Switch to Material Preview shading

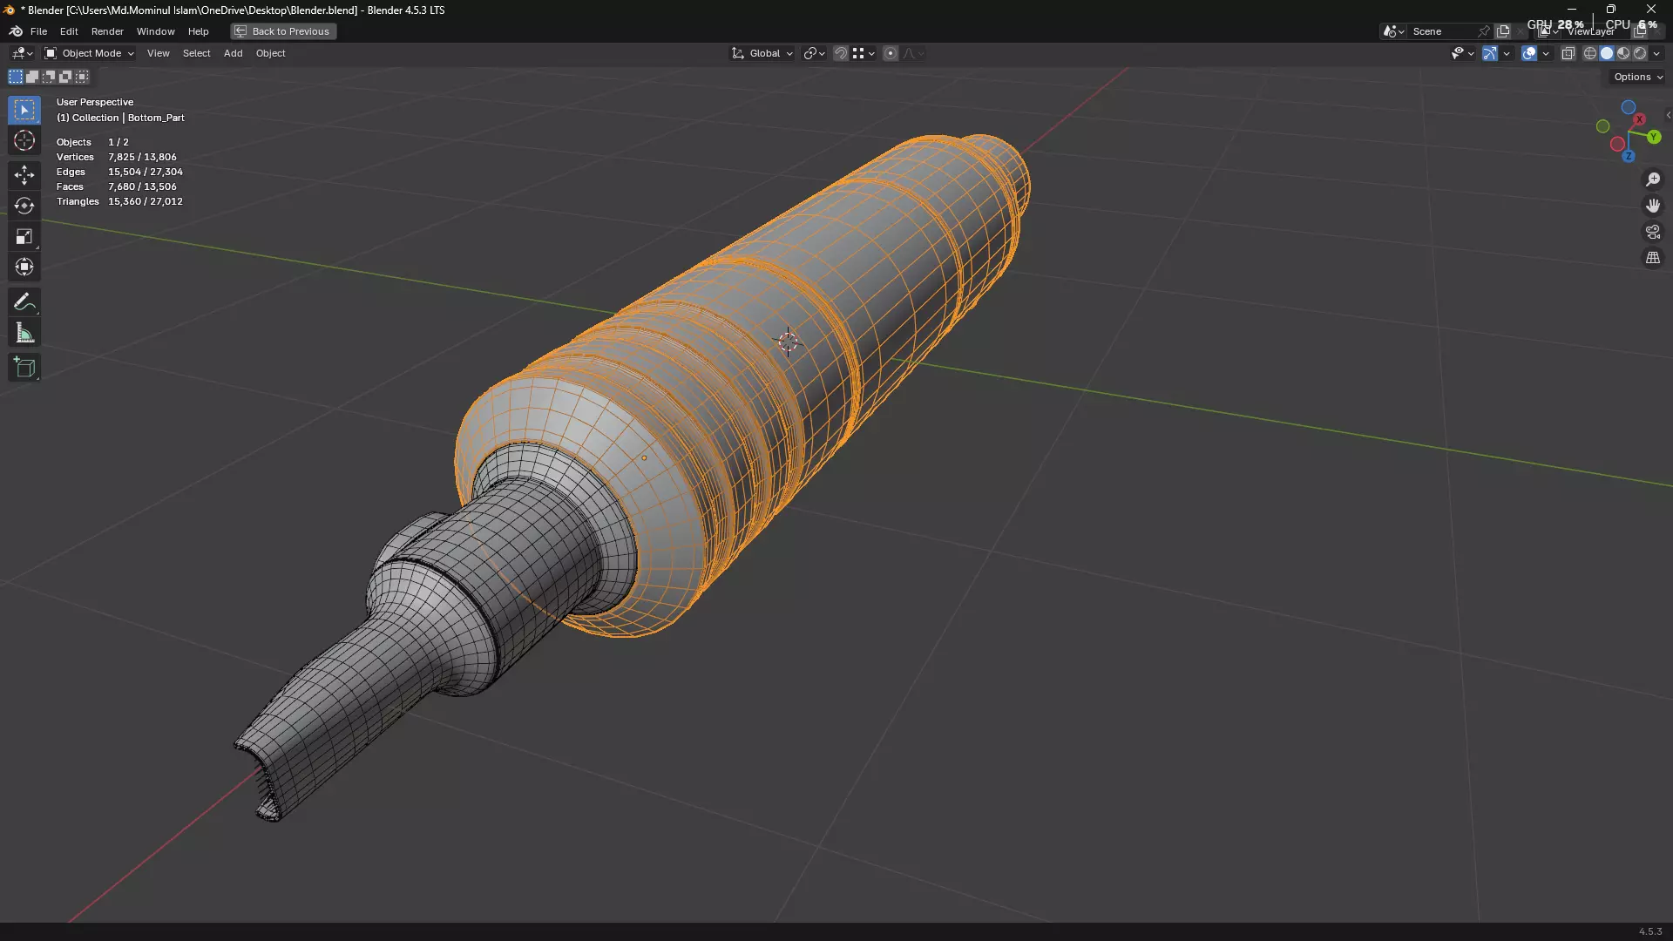pos(1623,53)
